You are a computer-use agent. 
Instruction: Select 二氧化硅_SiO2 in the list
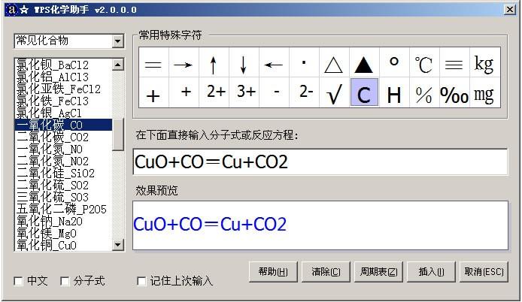coord(64,173)
